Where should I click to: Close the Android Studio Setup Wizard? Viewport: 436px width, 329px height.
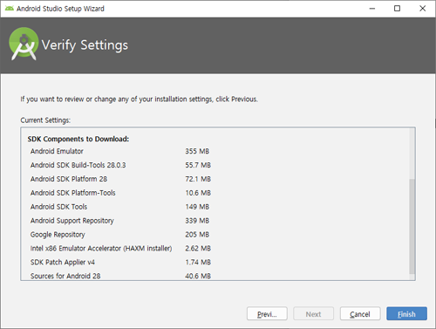[423, 9]
